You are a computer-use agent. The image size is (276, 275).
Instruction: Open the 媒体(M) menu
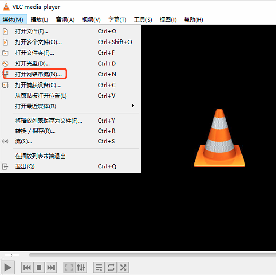click(13, 20)
